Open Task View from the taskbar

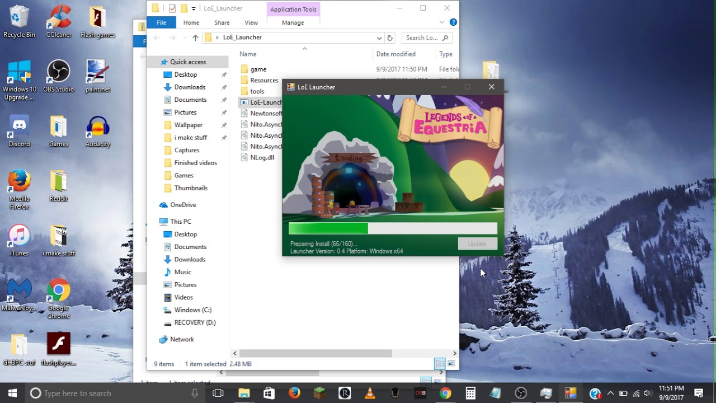(218, 393)
